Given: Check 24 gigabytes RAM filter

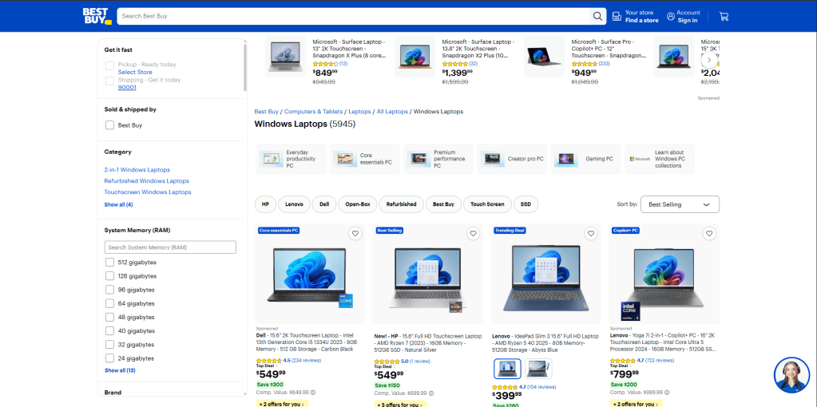Looking at the screenshot, I should (x=109, y=358).
